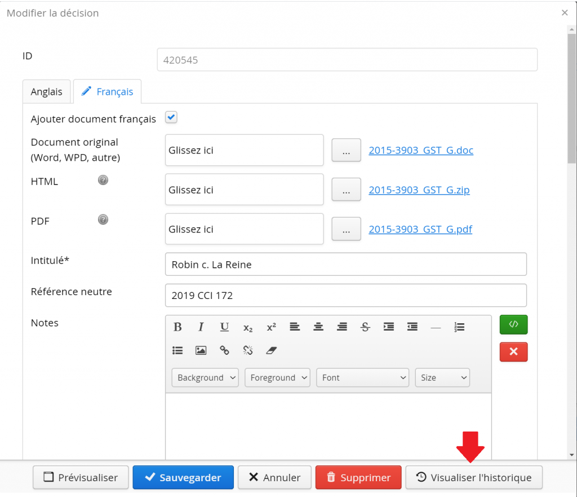Toggle bold formatting in Notes editor

click(x=177, y=327)
